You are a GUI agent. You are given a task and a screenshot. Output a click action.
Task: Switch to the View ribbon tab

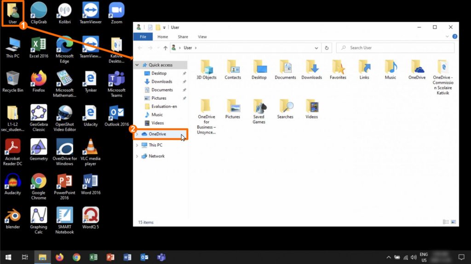pos(202,37)
